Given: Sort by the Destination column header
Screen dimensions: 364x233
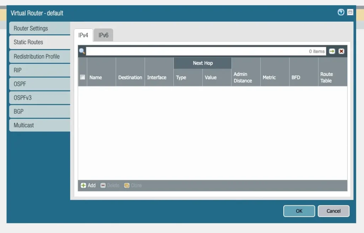Looking at the screenshot, I should [x=130, y=77].
